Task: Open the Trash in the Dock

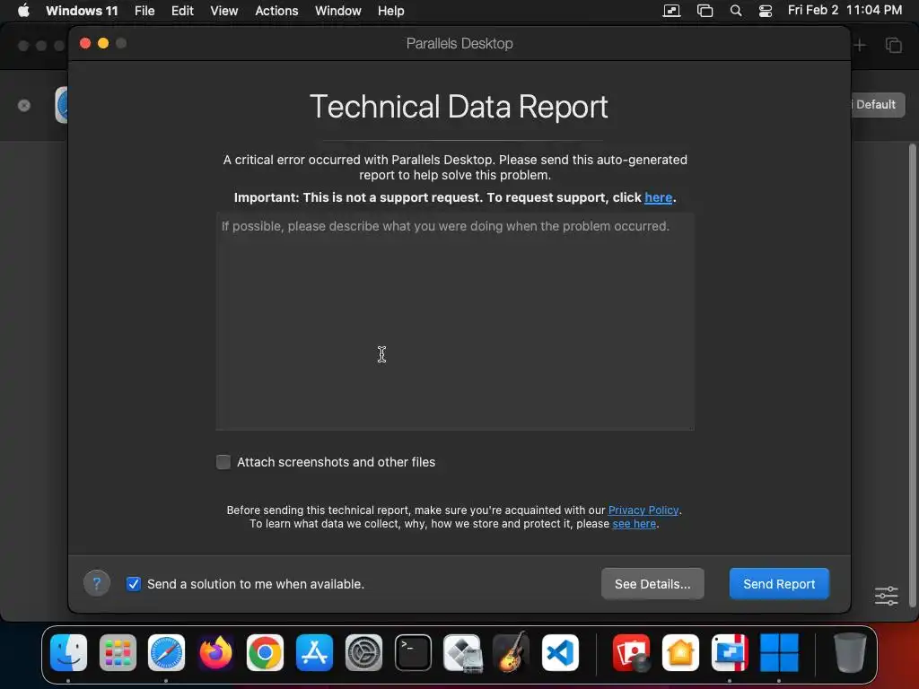Action: [849, 653]
